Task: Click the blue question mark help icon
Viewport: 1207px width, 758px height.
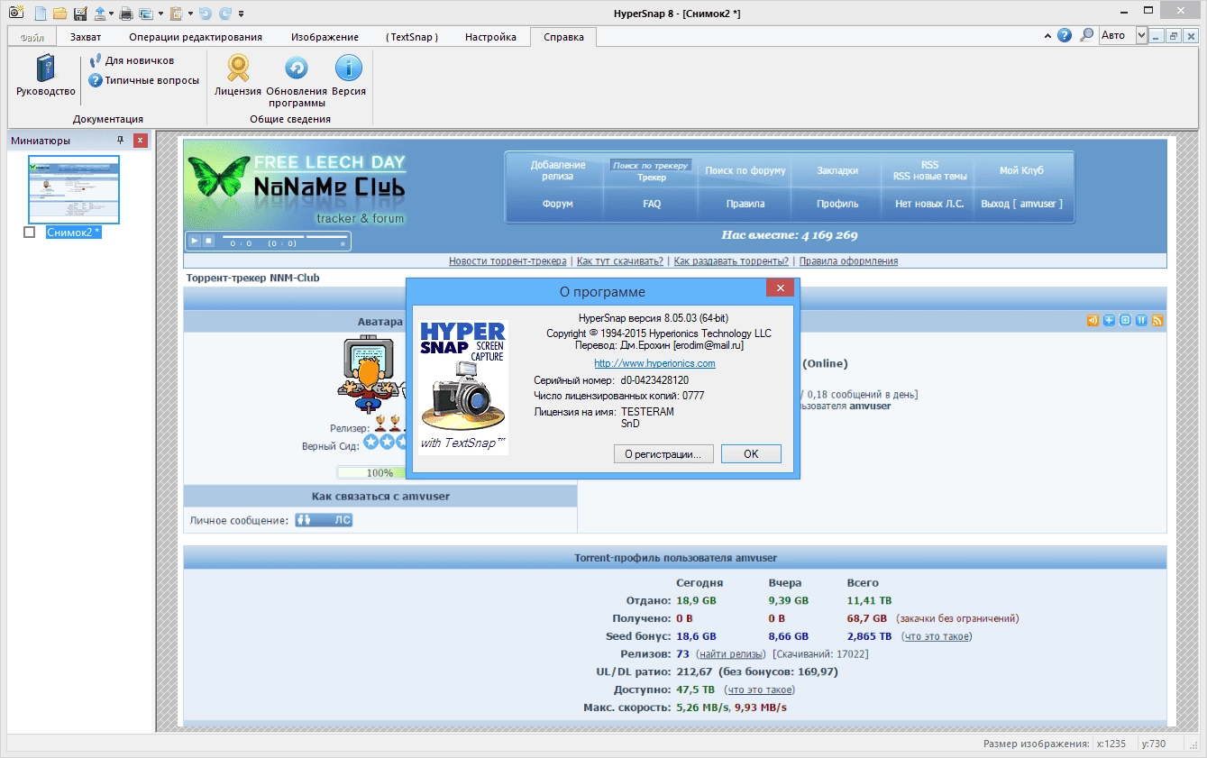Action: (1065, 35)
